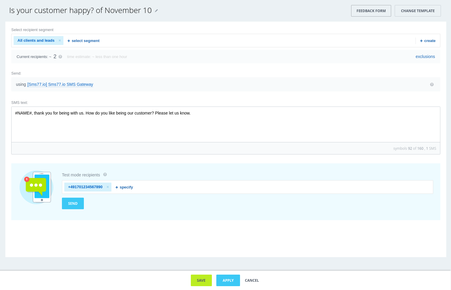This screenshot has width=451, height=290.
Task: Click specify to add test recipient
Action: [124, 187]
